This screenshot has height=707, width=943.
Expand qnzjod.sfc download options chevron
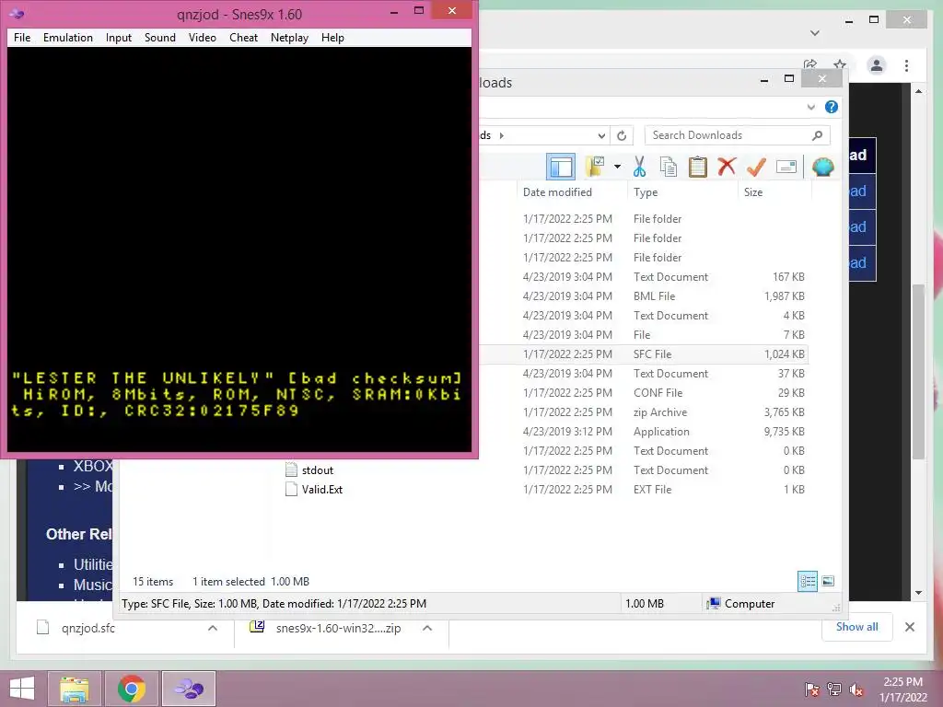click(213, 628)
